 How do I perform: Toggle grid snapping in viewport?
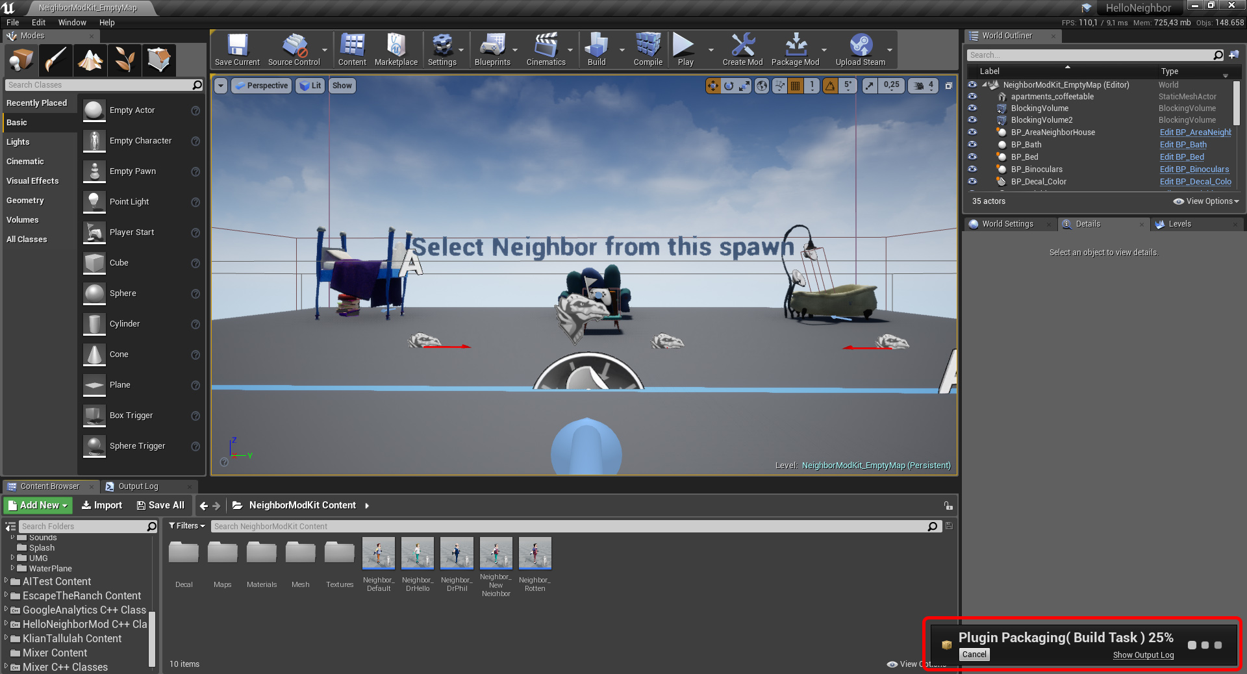click(x=795, y=86)
